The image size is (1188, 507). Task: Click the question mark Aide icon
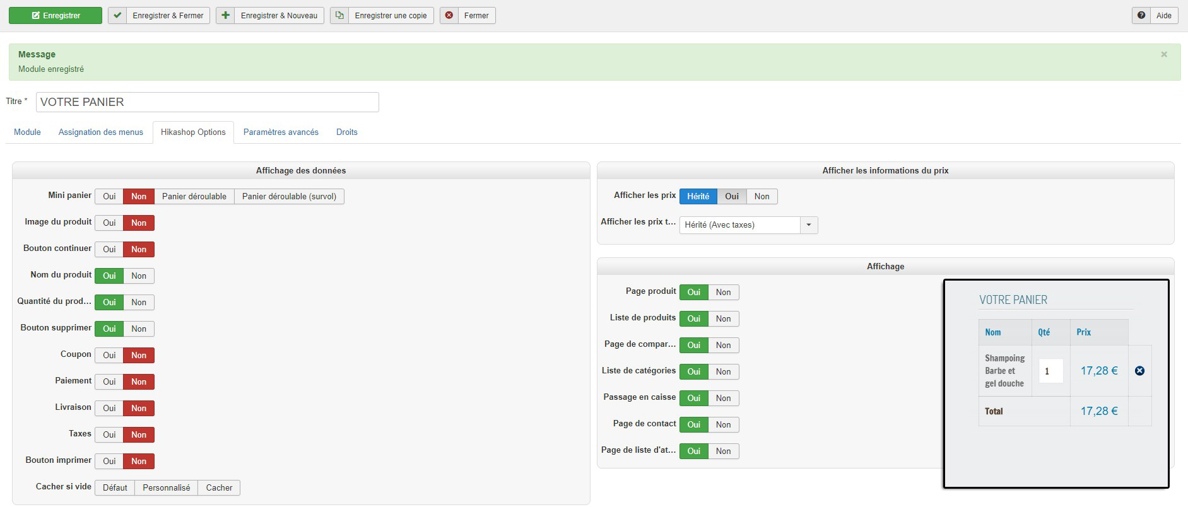click(x=1141, y=16)
